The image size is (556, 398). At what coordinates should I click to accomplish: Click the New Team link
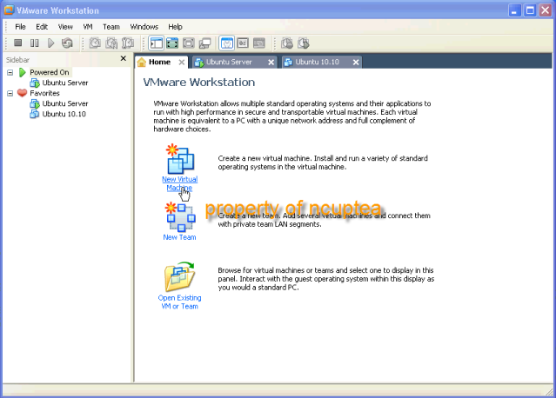click(x=179, y=237)
